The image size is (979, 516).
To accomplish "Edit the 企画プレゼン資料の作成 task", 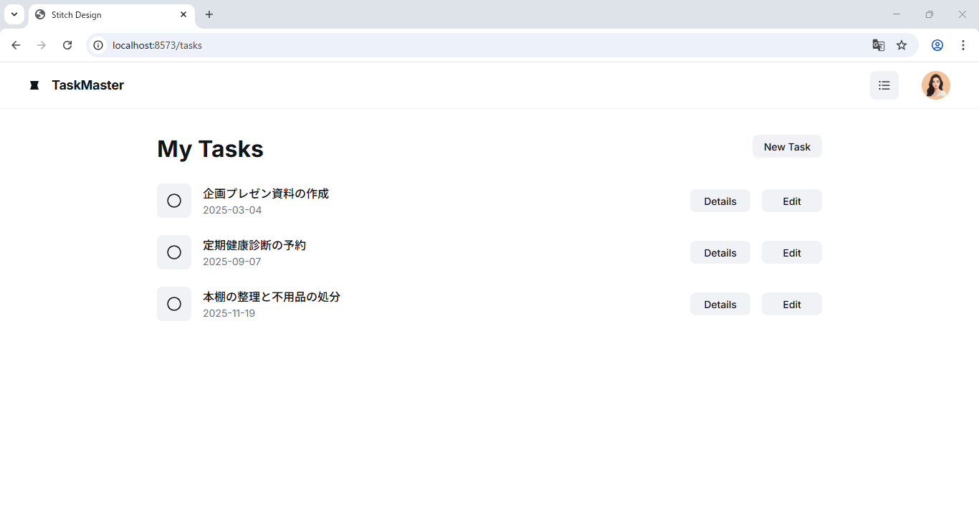I will pyautogui.click(x=792, y=201).
